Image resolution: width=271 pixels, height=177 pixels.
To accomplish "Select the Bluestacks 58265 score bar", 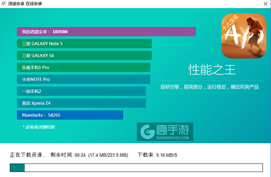I will pyautogui.click(x=70, y=115).
